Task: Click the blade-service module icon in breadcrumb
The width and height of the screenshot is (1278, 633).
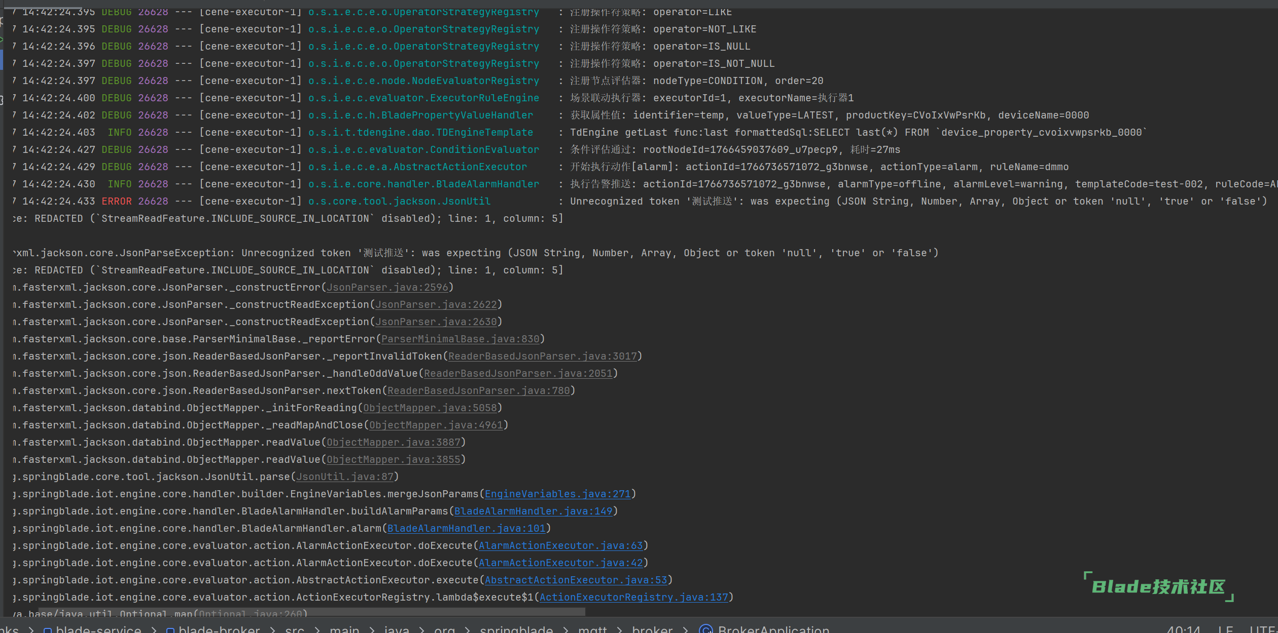Action: coord(48,630)
